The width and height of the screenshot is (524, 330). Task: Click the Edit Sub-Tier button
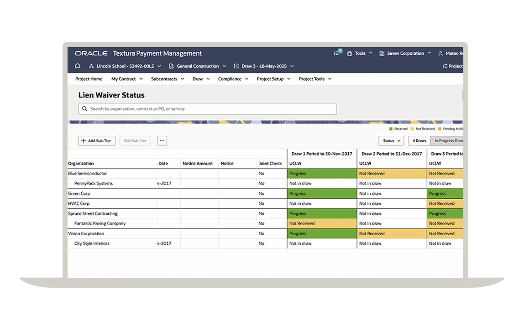pyautogui.click(x=135, y=141)
